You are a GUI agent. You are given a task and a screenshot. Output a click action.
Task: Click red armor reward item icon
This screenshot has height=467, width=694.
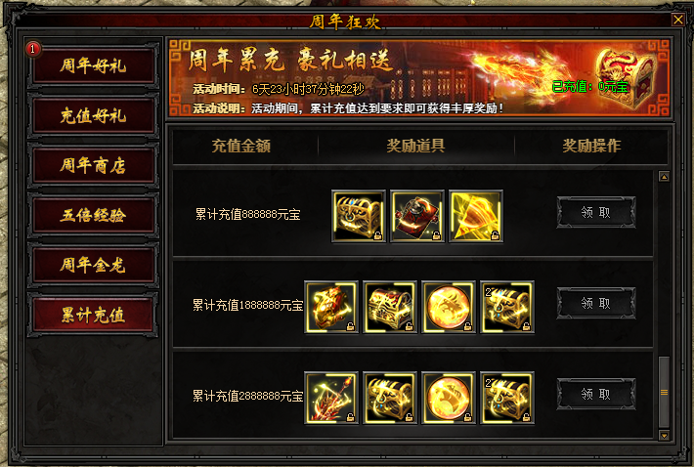click(417, 216)
